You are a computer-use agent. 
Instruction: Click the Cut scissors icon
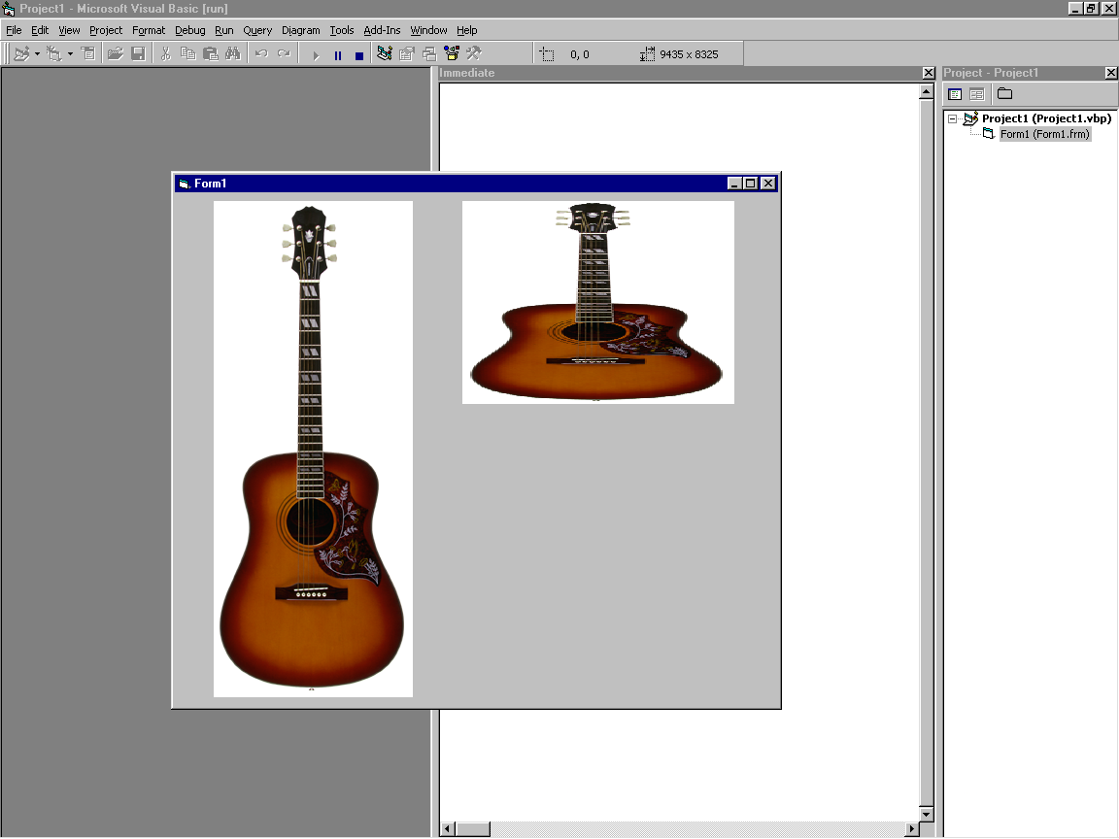(x=165, y=53)
